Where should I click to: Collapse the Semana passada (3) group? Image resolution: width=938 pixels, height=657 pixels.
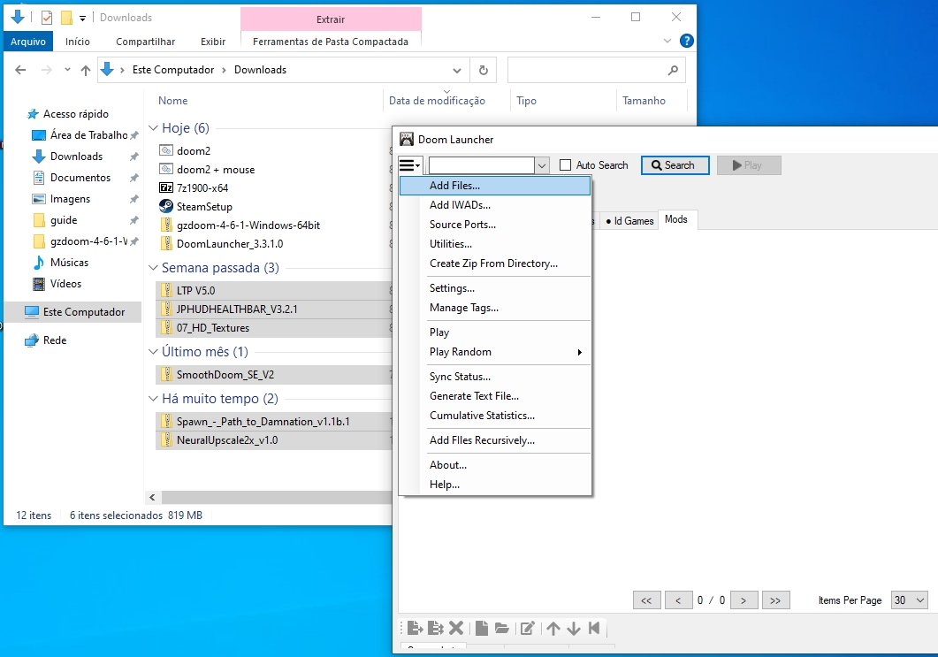pyautogui.click(x=153, y=267)
